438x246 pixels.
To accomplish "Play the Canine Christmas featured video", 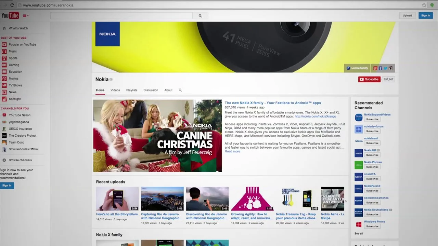I will 157,136.
